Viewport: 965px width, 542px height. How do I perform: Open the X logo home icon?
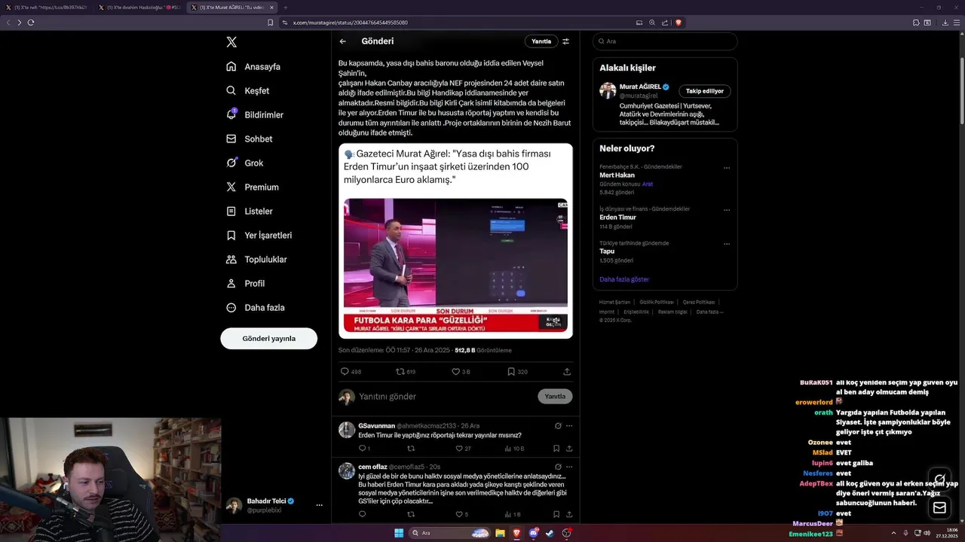point(231,42)
